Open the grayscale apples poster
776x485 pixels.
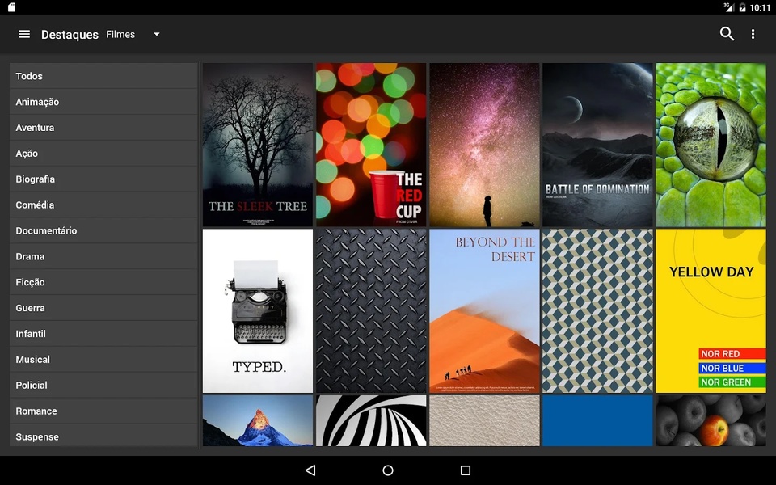tap(711, 420)
